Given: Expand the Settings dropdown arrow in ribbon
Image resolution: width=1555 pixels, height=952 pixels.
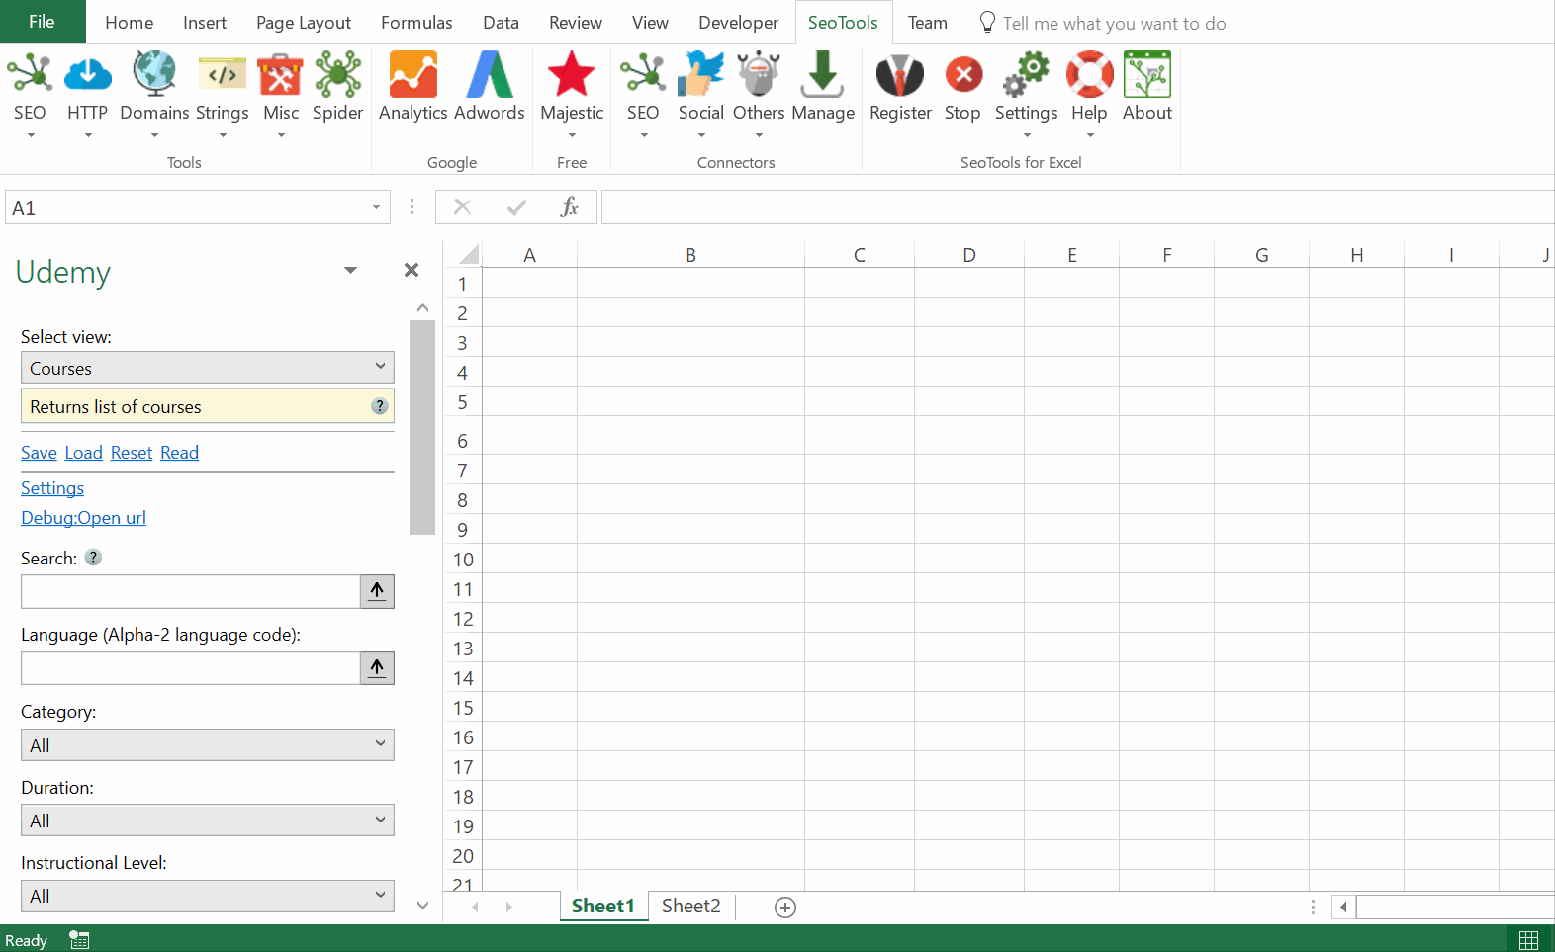Looking at the screenshot, I should 1027,135.
